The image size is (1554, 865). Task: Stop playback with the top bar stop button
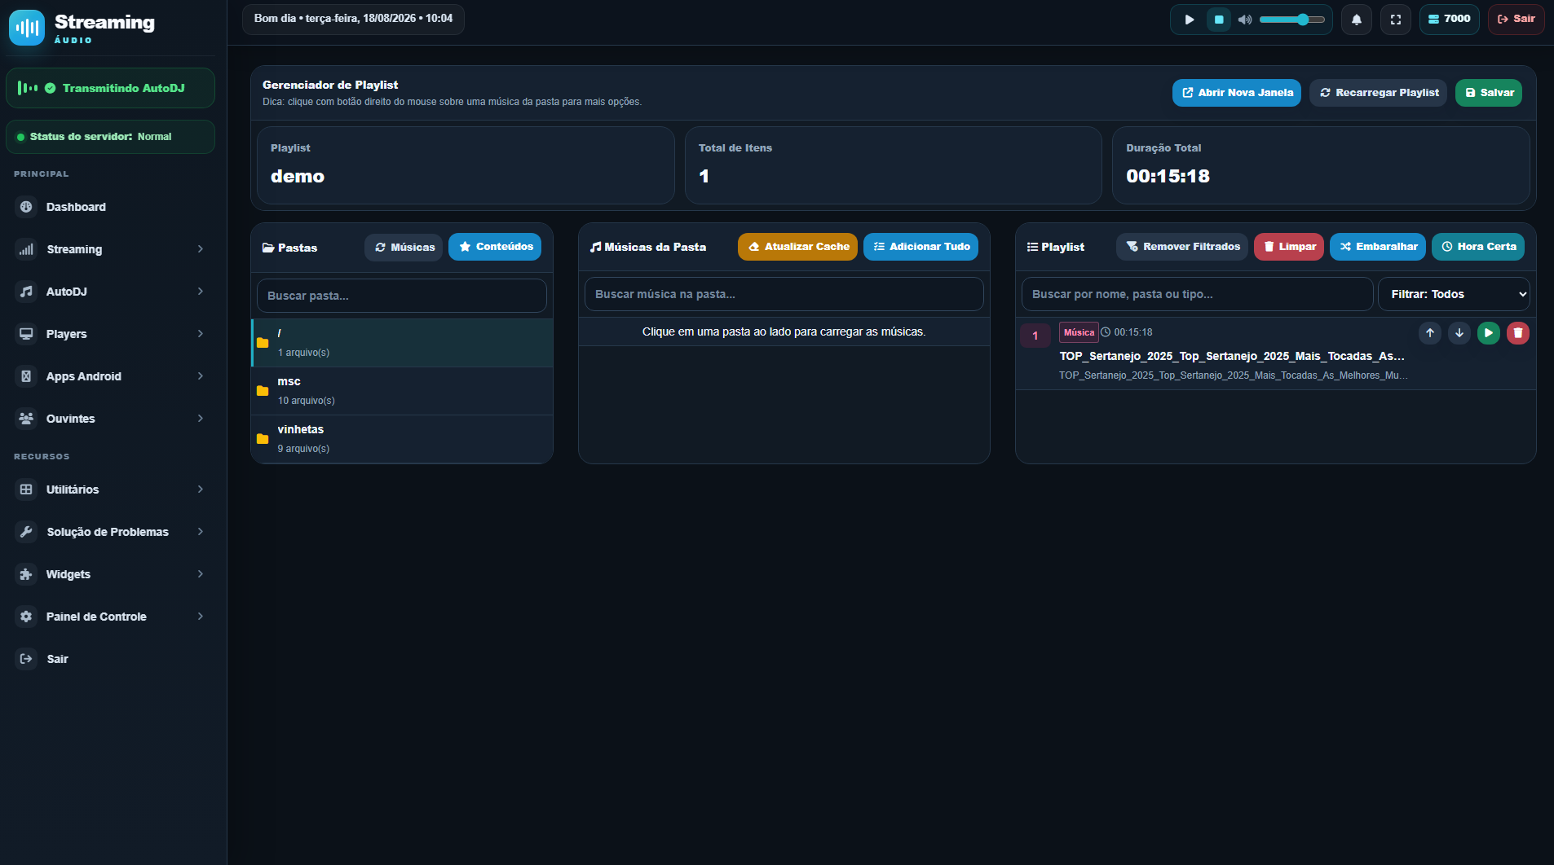click(x=1219, y=20)
